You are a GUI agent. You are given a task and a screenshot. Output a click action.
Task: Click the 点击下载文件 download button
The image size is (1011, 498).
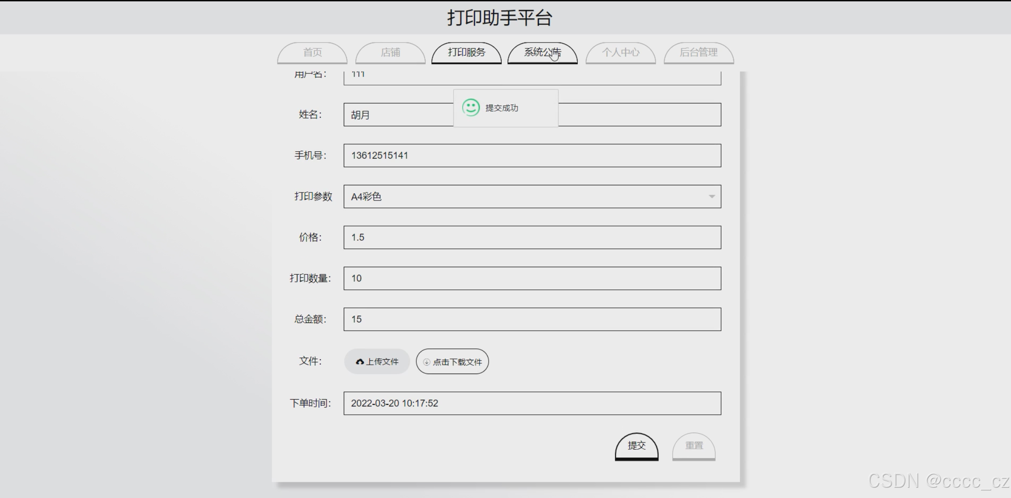coord(452,362)
